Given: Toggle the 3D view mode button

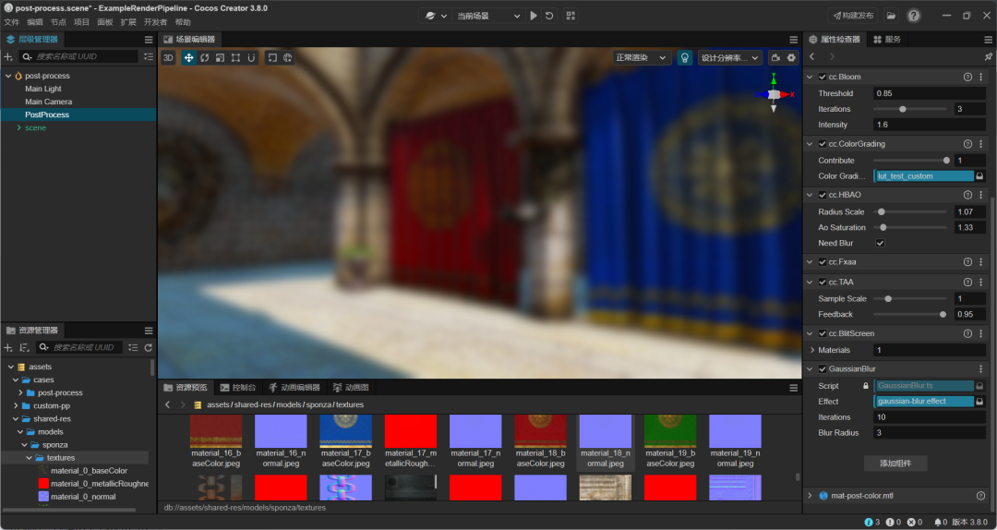Looking at the screenshot, I should 168,58.
